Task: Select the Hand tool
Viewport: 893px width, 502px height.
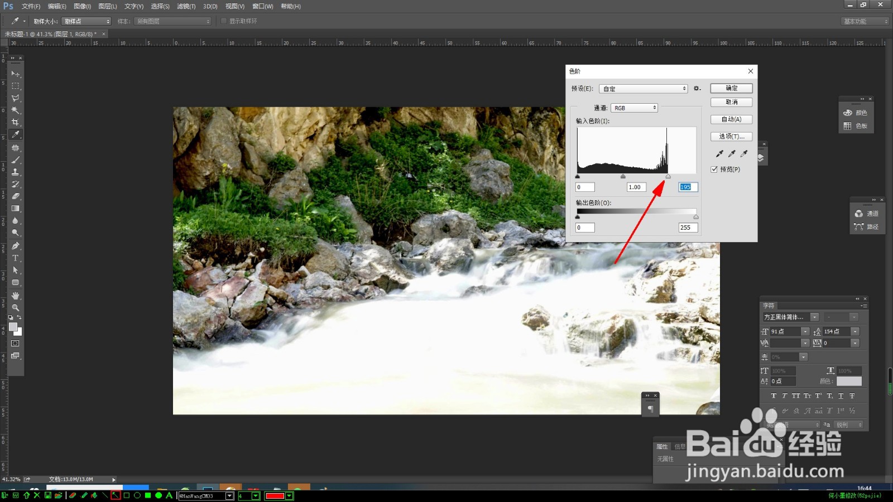Action: tap(16, 296)
